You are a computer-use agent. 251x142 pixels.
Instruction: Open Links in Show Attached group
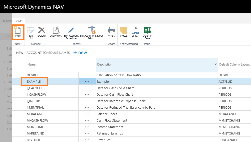pos(135,32)
